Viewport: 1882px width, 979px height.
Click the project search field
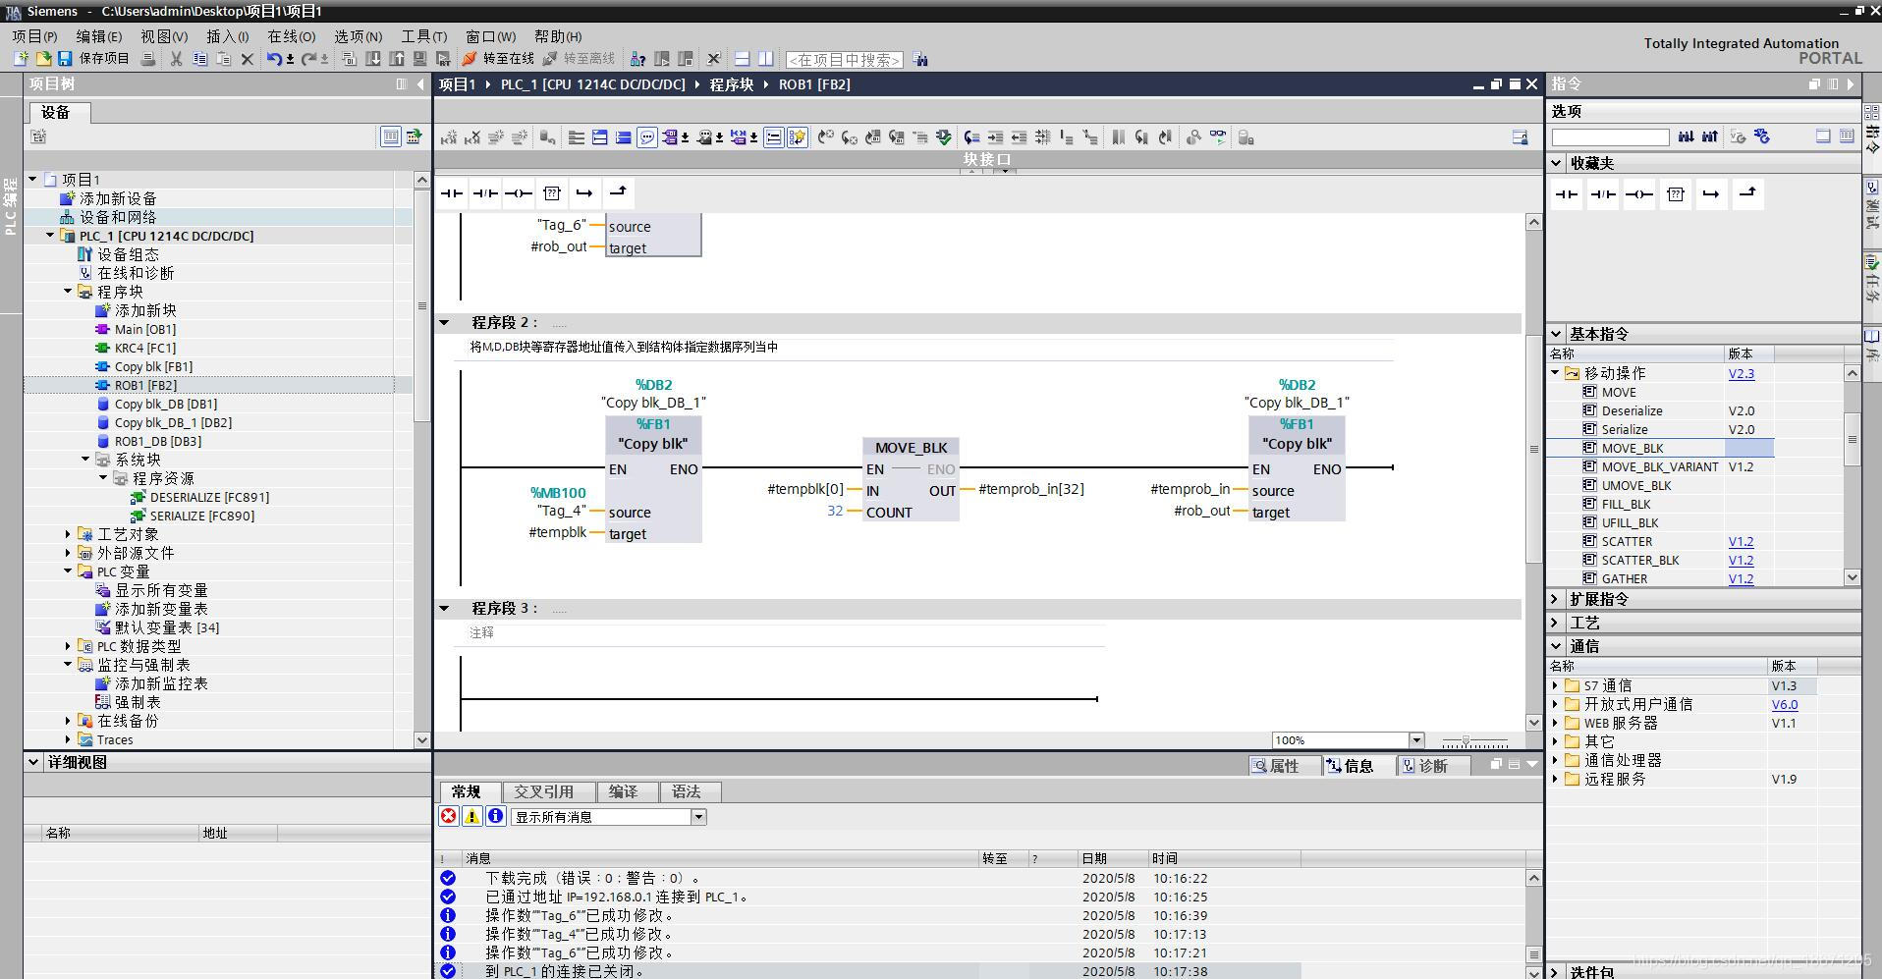[x=845, y=60]
